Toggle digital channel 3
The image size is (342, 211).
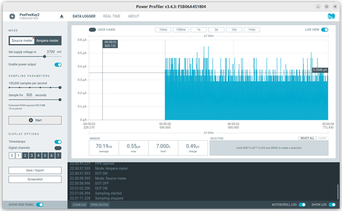pyautogui.click(x=32, y=156)
